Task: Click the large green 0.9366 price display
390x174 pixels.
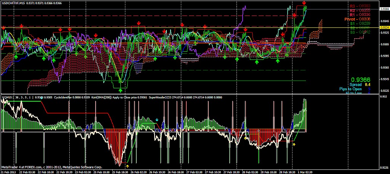Action: (360, 79)
